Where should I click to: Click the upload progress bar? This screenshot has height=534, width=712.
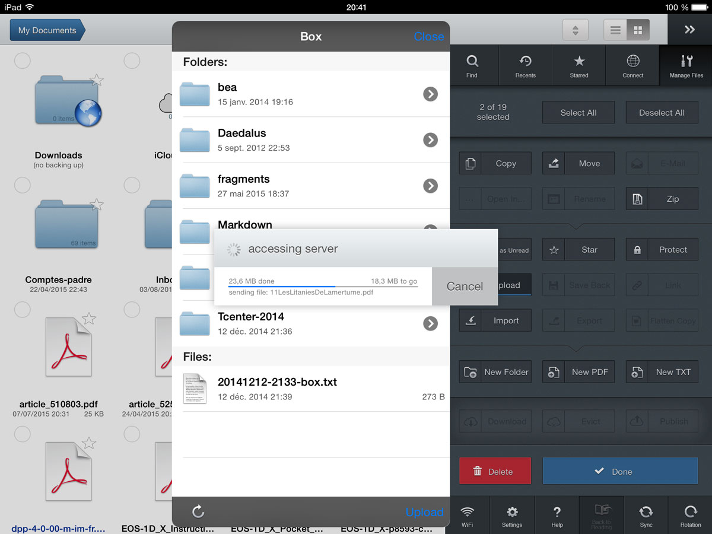click(x=323, y=287)
